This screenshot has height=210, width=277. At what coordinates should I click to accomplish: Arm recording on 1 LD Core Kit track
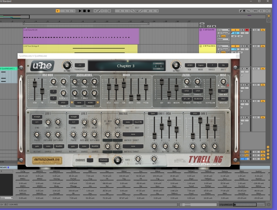[x=247, y=30]
